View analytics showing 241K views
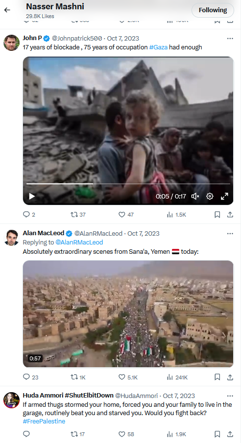Screen dimensions: 241x443 pos(177,377)
